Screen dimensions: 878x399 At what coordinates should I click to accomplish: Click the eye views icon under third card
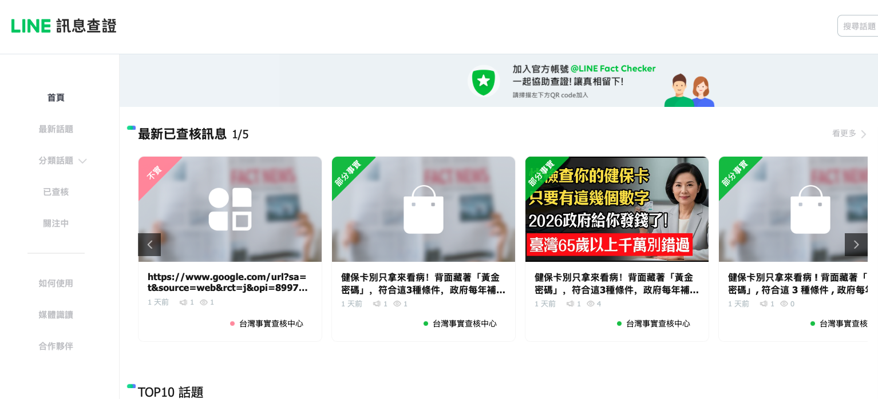591,304
